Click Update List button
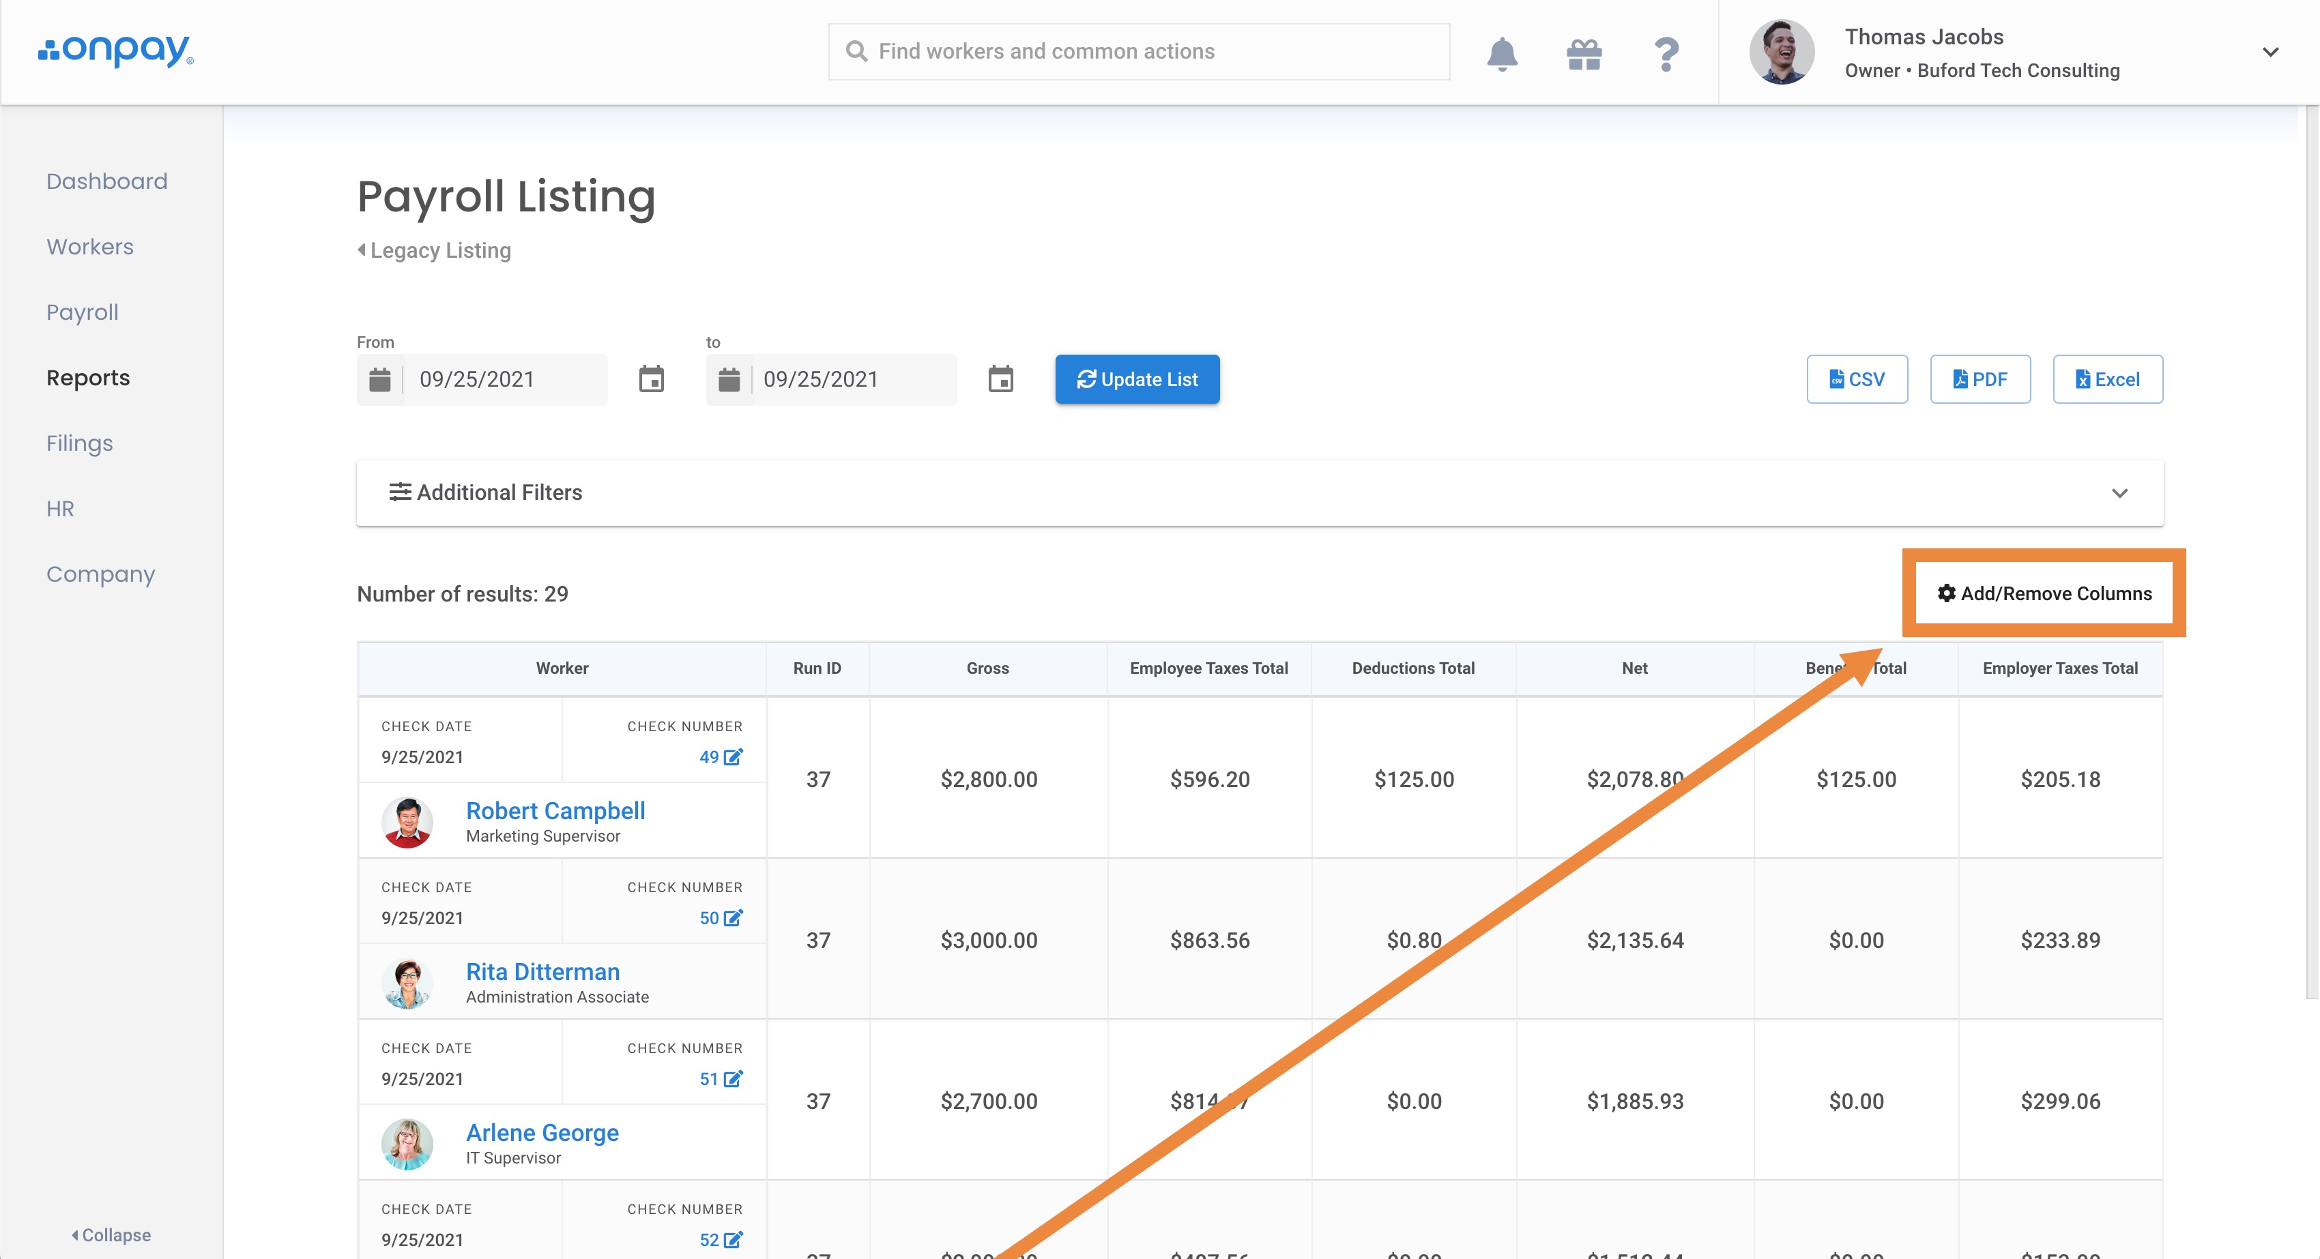2320x1259 pixels. point(1137,379)
